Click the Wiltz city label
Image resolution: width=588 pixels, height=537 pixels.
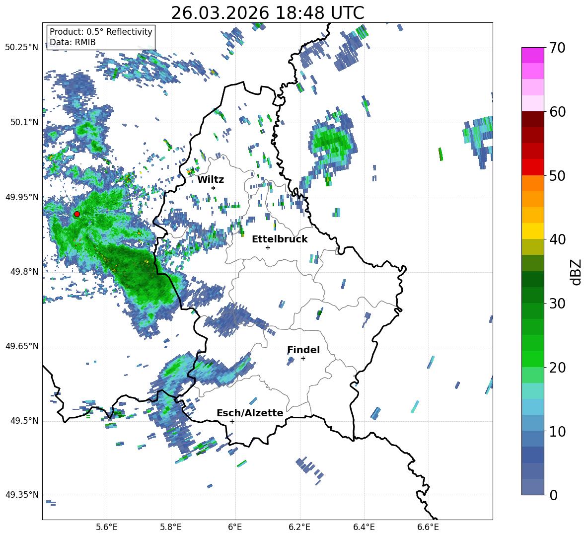[x=211, y=180]
